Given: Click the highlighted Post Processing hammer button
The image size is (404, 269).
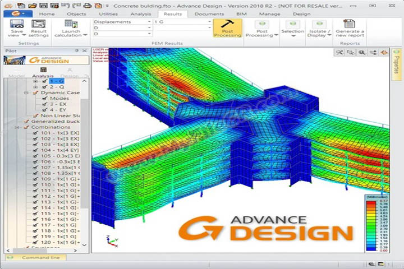Looking at the screenshot, I should click(x=227, y=28).
